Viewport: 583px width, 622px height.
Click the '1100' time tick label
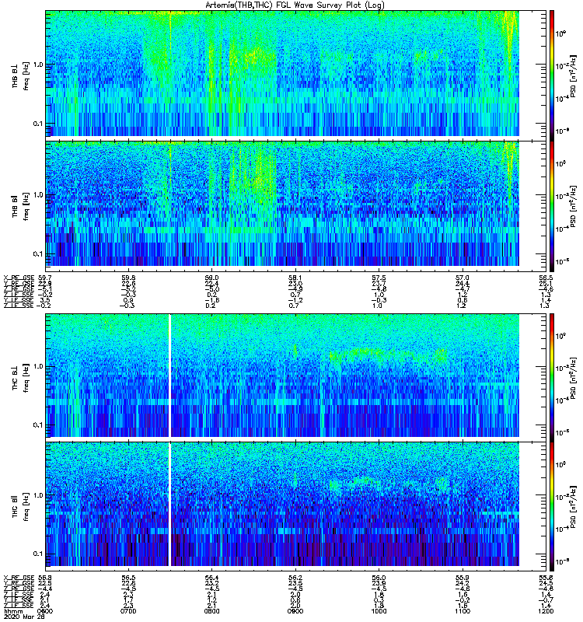click(x=462, y=611)
